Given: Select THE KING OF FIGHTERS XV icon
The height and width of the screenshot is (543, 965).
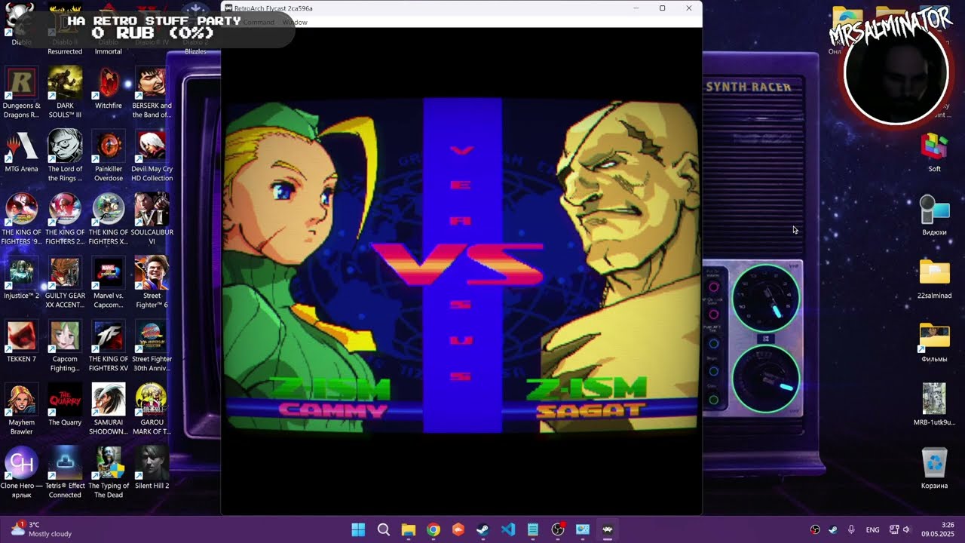Looking at the screenshot, I should click(x=109, y=346).
